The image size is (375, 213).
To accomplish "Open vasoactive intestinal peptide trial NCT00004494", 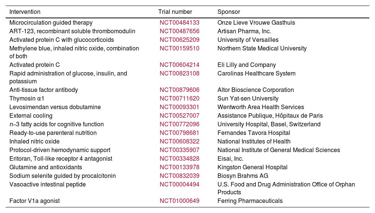I will (x=179, y=185).
